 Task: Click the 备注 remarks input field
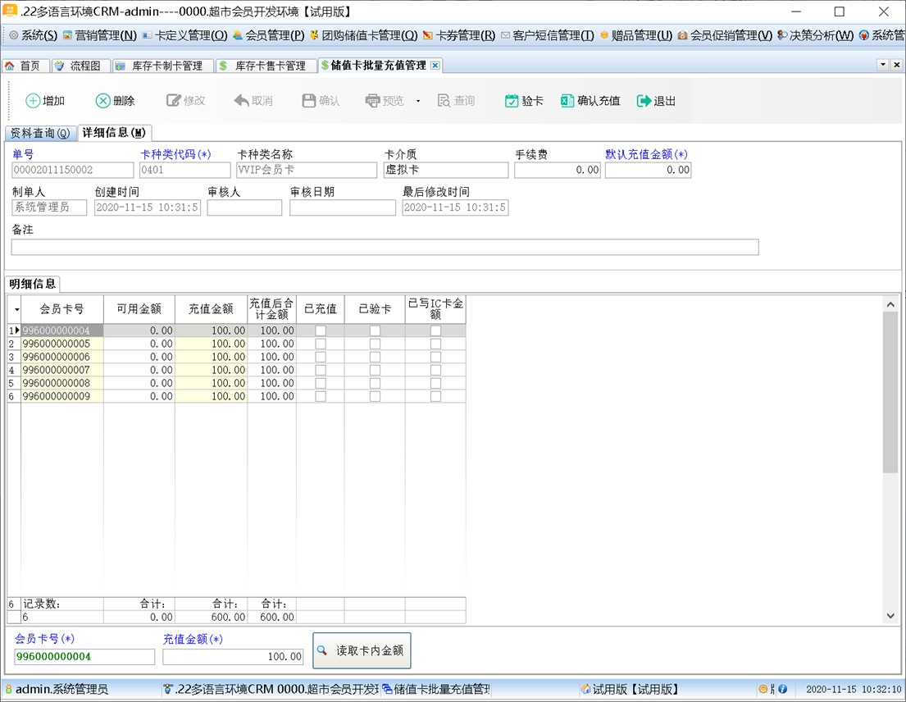point(385,247)
